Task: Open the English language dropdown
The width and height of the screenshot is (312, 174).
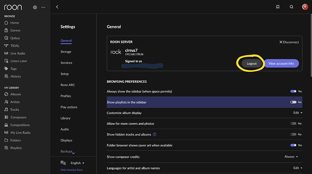Action: click(77, 163)
